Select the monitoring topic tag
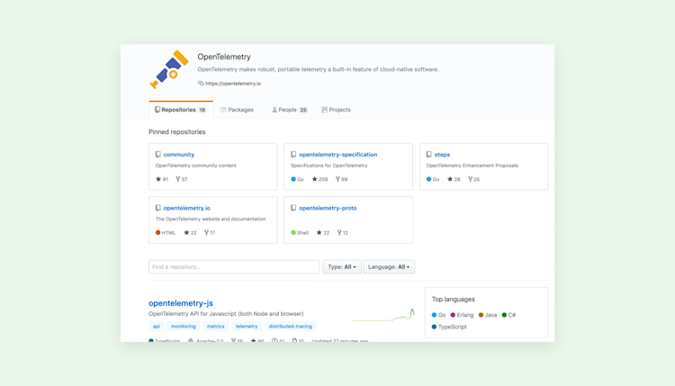 point(184,327)
